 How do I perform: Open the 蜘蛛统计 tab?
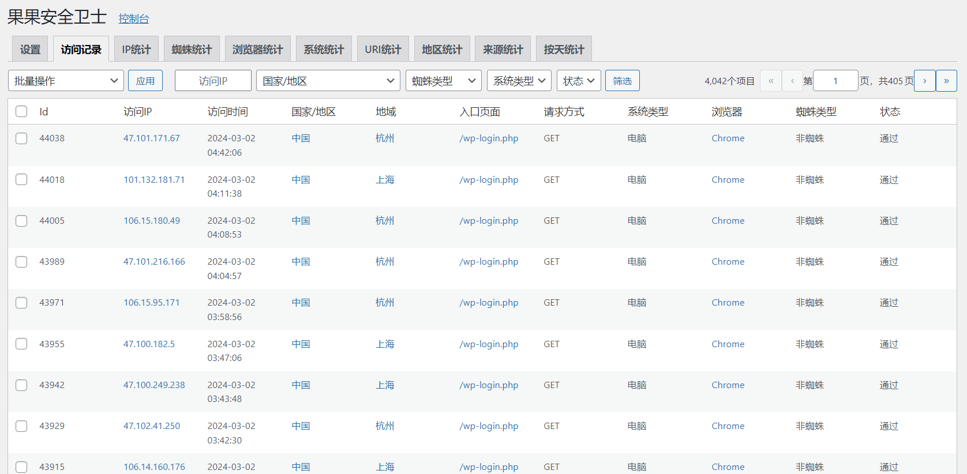coord(192,50)
